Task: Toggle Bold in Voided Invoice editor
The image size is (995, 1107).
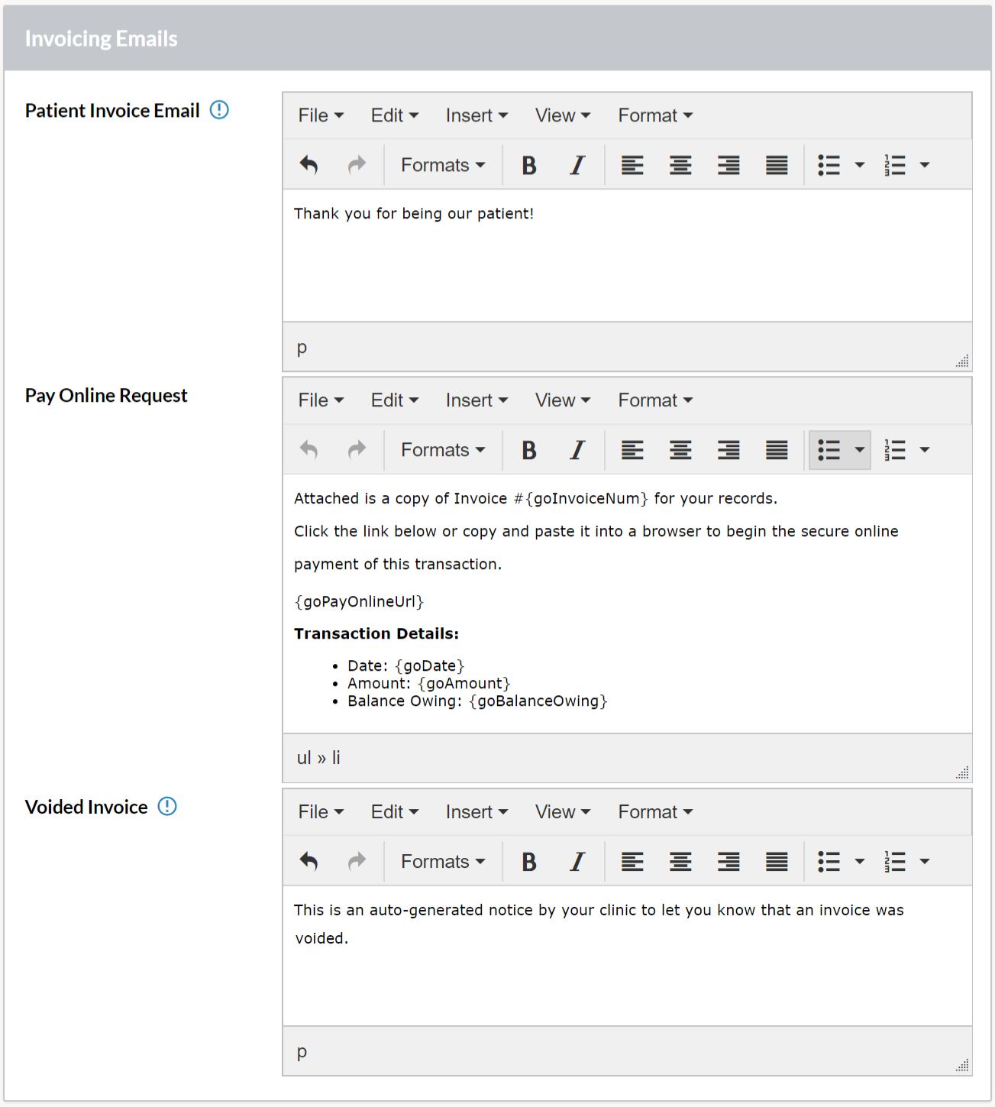Action: [x=528, y=862]
